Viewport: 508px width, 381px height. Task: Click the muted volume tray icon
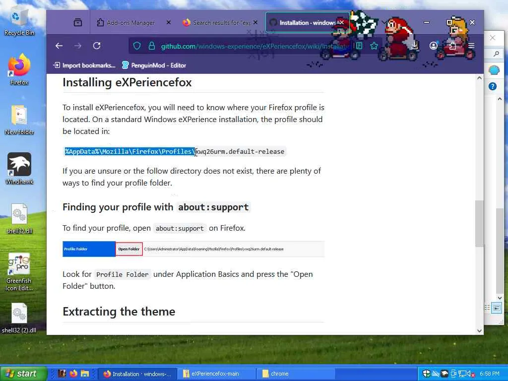(x=471, y=374)
